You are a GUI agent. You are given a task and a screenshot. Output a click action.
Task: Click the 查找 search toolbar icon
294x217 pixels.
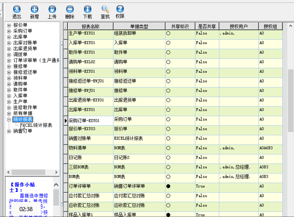pyautogui.click(x=105, y=9)
